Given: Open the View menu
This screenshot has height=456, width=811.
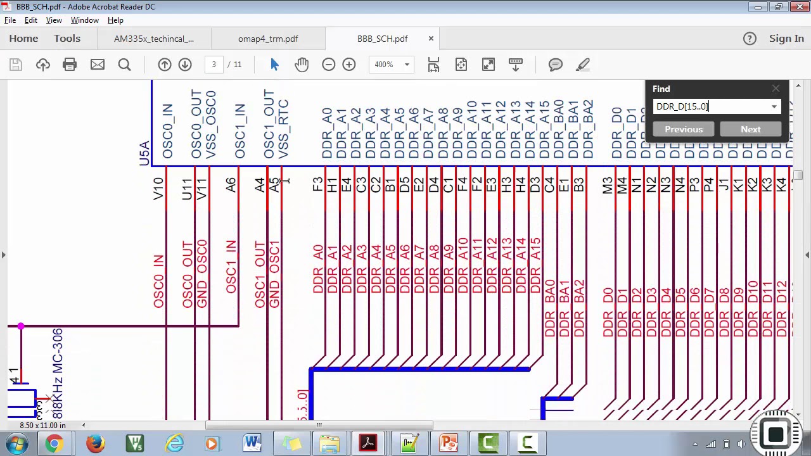Looking at the screenshot, I should [x=54, y=20].
